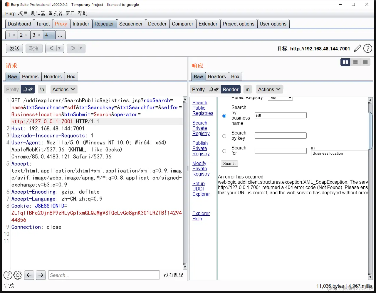The width and height of the screenshot is (376, 293).
Task: Open the 重发器 menu
Action: coord(55,13)
